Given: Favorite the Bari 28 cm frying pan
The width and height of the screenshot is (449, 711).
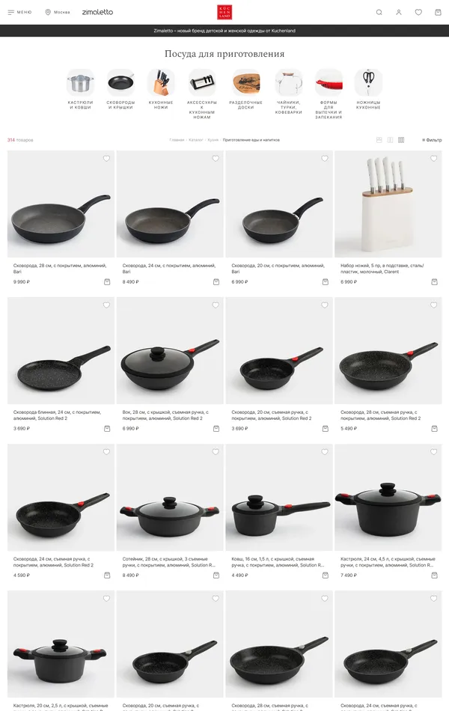Looking at the screenshot, I should (106, 158).
